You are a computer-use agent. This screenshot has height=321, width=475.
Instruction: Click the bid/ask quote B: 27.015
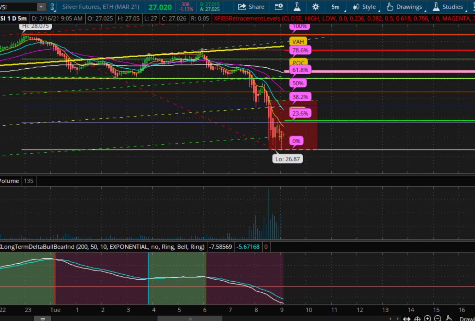coord(210,5)
